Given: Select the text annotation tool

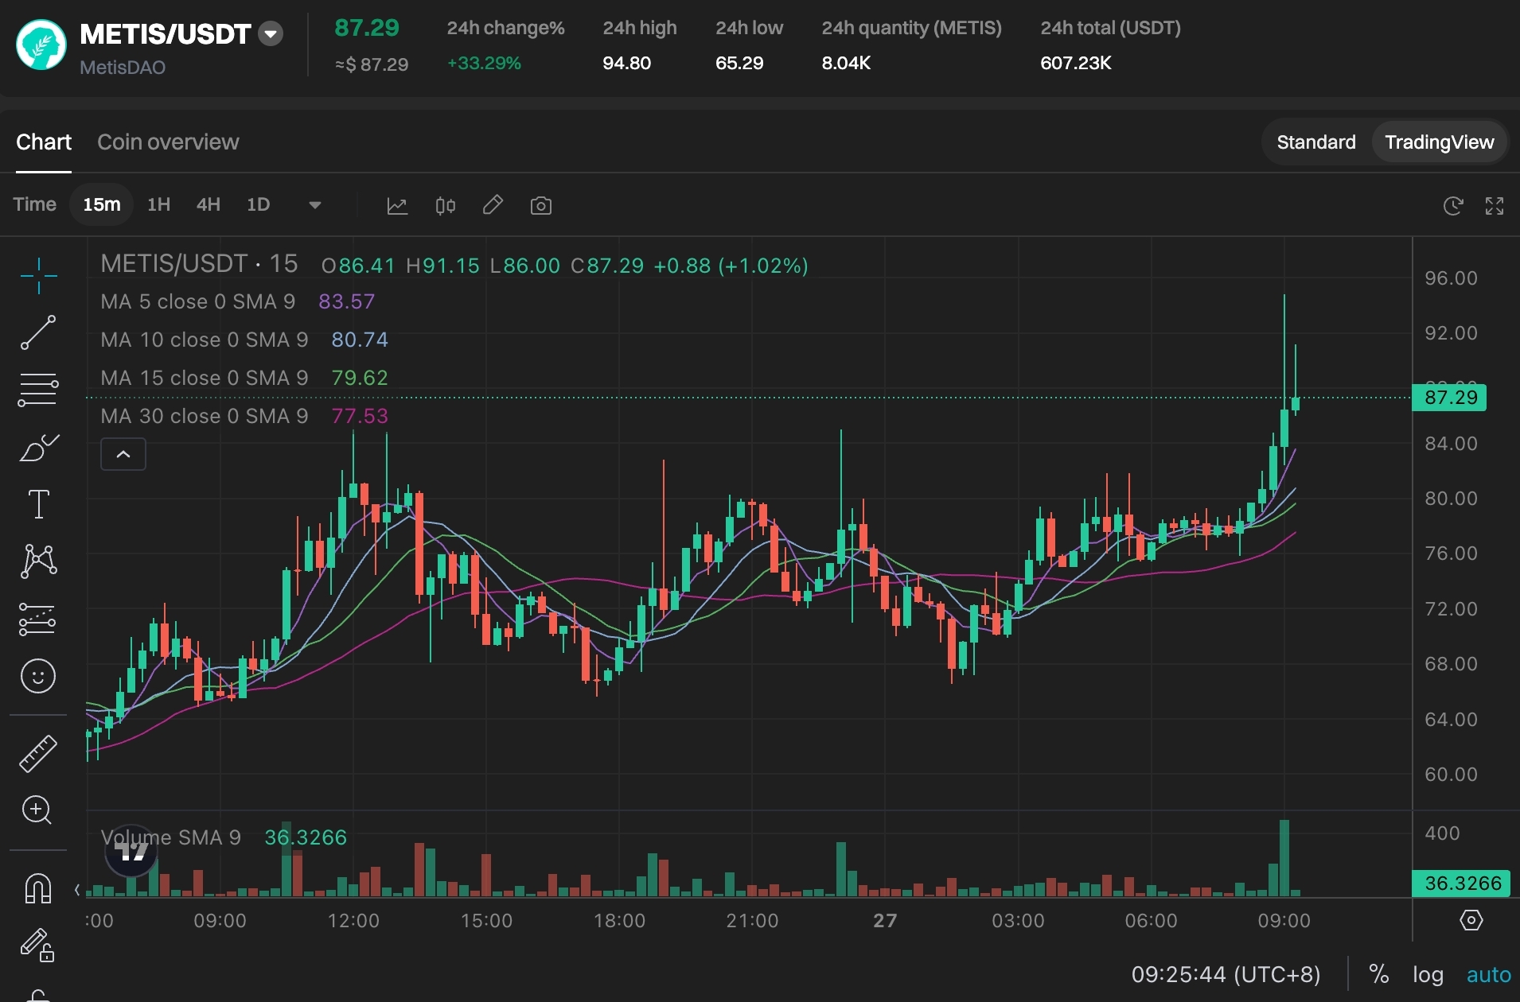Looking at the screenshot, I should pos(38,504).
